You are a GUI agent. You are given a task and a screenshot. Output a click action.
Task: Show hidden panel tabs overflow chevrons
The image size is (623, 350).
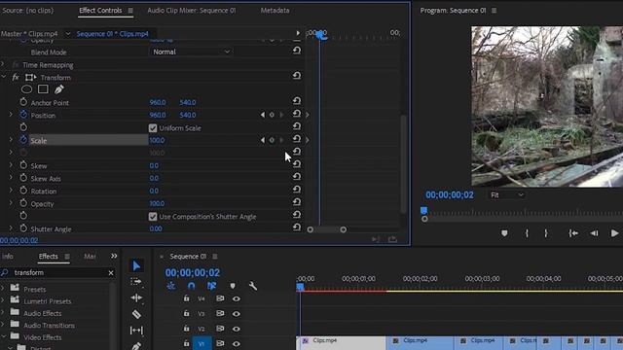[x=114, y=256]
